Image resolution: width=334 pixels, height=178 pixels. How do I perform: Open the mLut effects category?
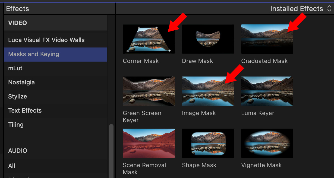[x=15, y=68]
